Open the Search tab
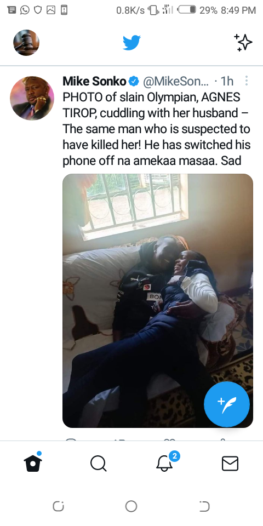Screen dimensions: 263x526 pos(99,464)
